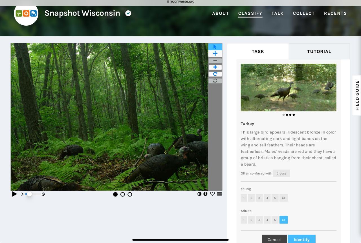This screenshot has width=361, height=243.
Task: Deselect 6+ for Adults count
Action: coord(283,220)
